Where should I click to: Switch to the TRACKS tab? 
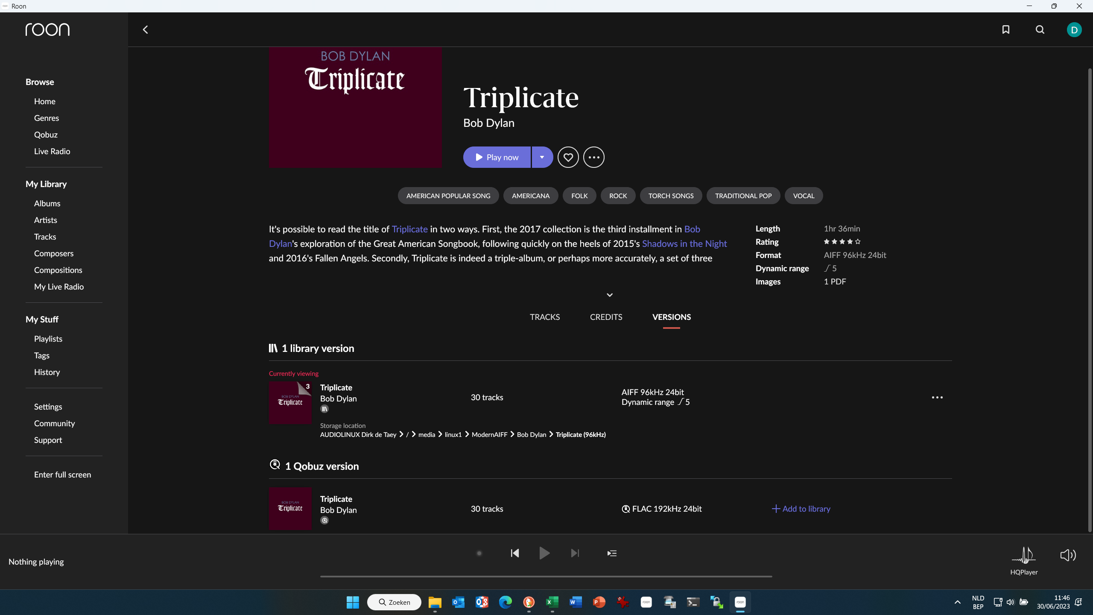(x=545, y=317)
